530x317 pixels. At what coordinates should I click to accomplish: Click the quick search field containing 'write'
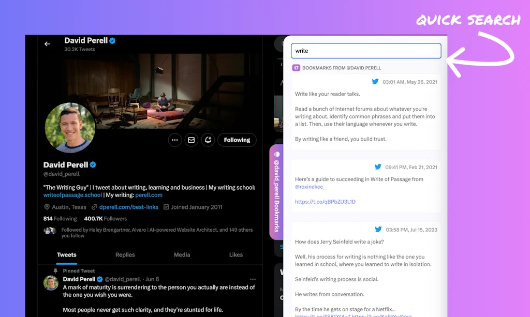[x=366, y=51]
